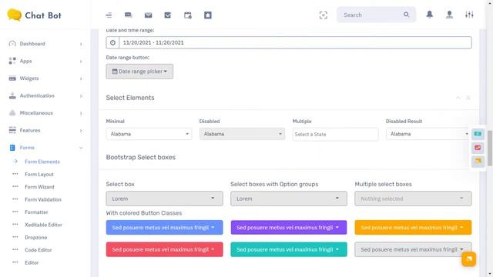This screenshot has height=277, width=493.
Task: Click the Dashboard sidebar icon
Action: tap(12, 44)
